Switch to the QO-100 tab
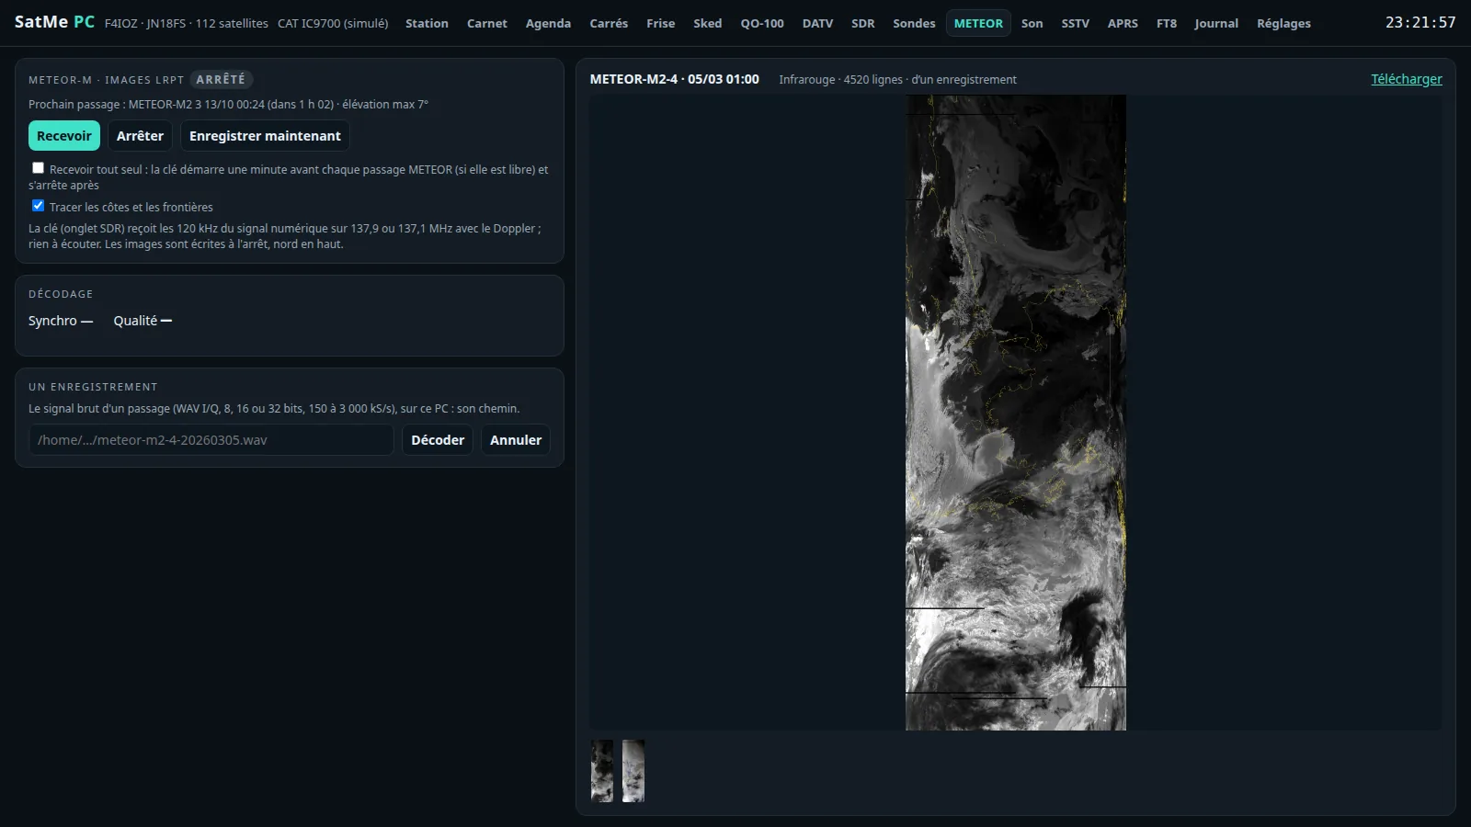The image size is (1471, 827). click(762, 23)
